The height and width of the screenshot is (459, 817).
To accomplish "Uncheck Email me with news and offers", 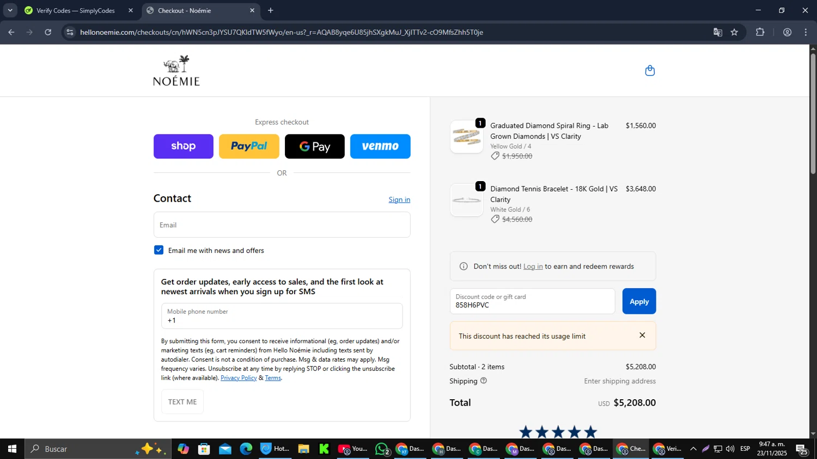I will [x=158, y=250].
